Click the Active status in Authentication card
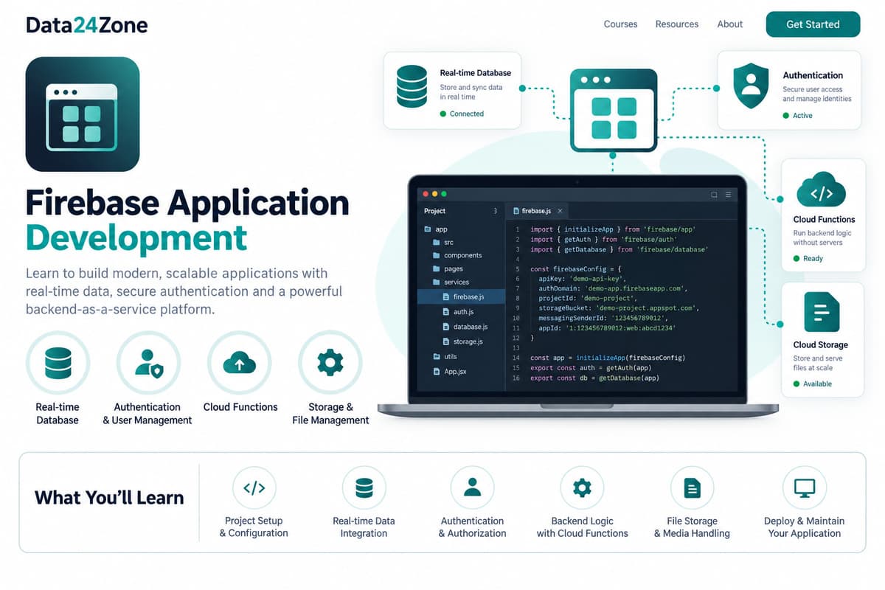 (798, 116)
